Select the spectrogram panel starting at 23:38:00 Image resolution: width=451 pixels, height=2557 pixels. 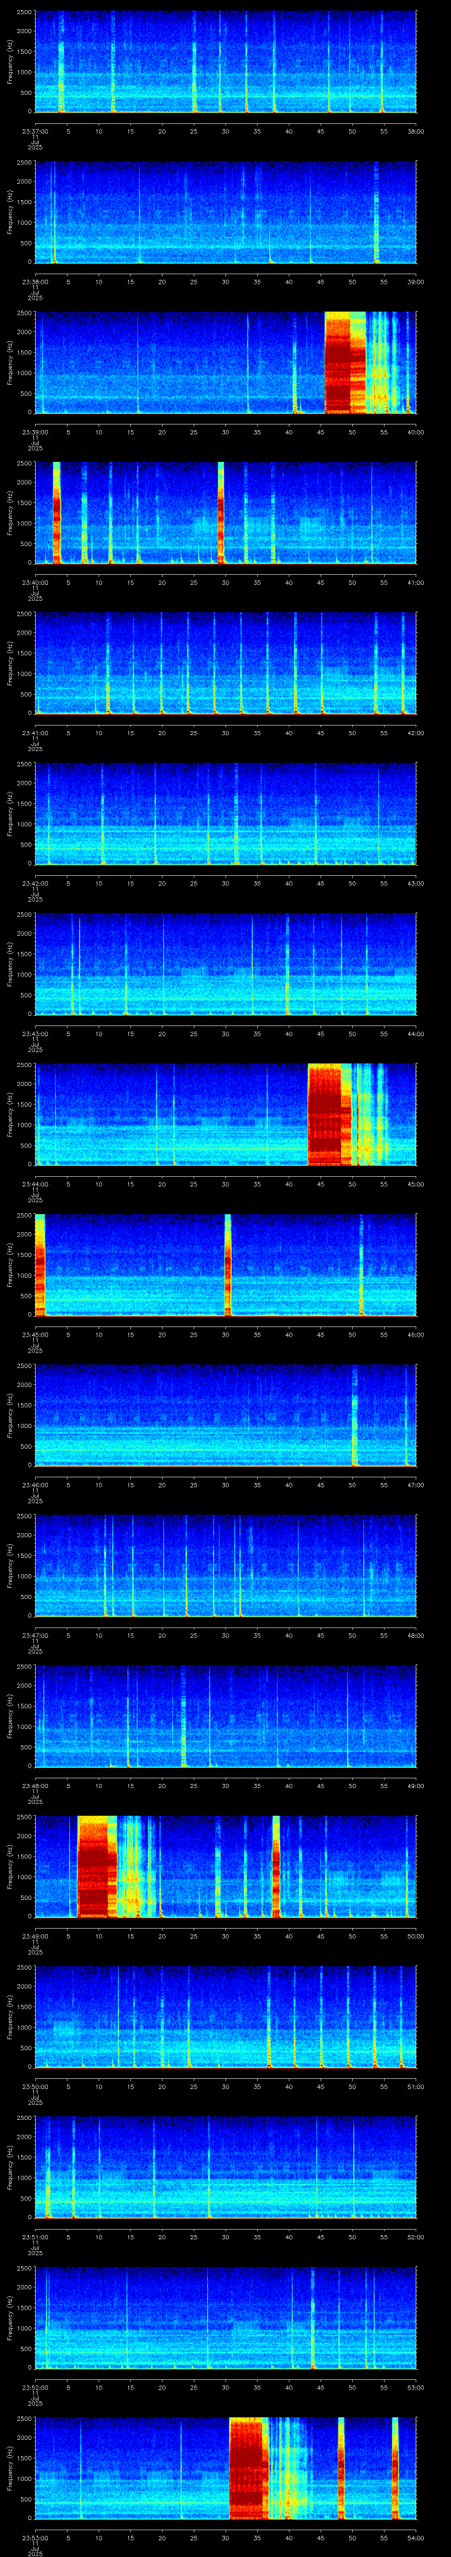226,212
